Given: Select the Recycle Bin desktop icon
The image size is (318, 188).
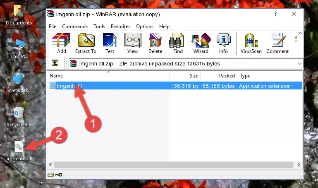Looking at the screenshot, I should point(19,117).
